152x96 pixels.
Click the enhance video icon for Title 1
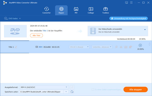(x=130, y=47)
